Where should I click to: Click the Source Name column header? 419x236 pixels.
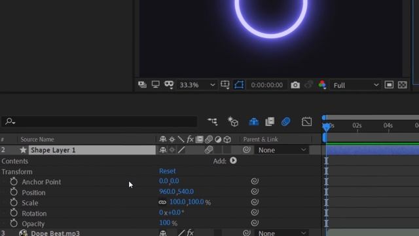click(37, 140)
